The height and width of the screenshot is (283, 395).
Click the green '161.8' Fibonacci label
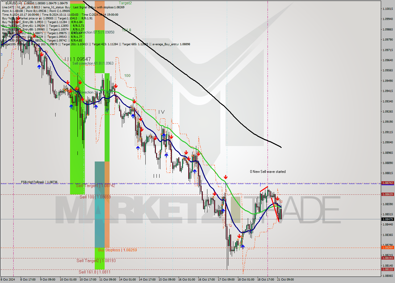coord(127,30)
